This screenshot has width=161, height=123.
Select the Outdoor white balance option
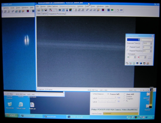tap(125, 96)
